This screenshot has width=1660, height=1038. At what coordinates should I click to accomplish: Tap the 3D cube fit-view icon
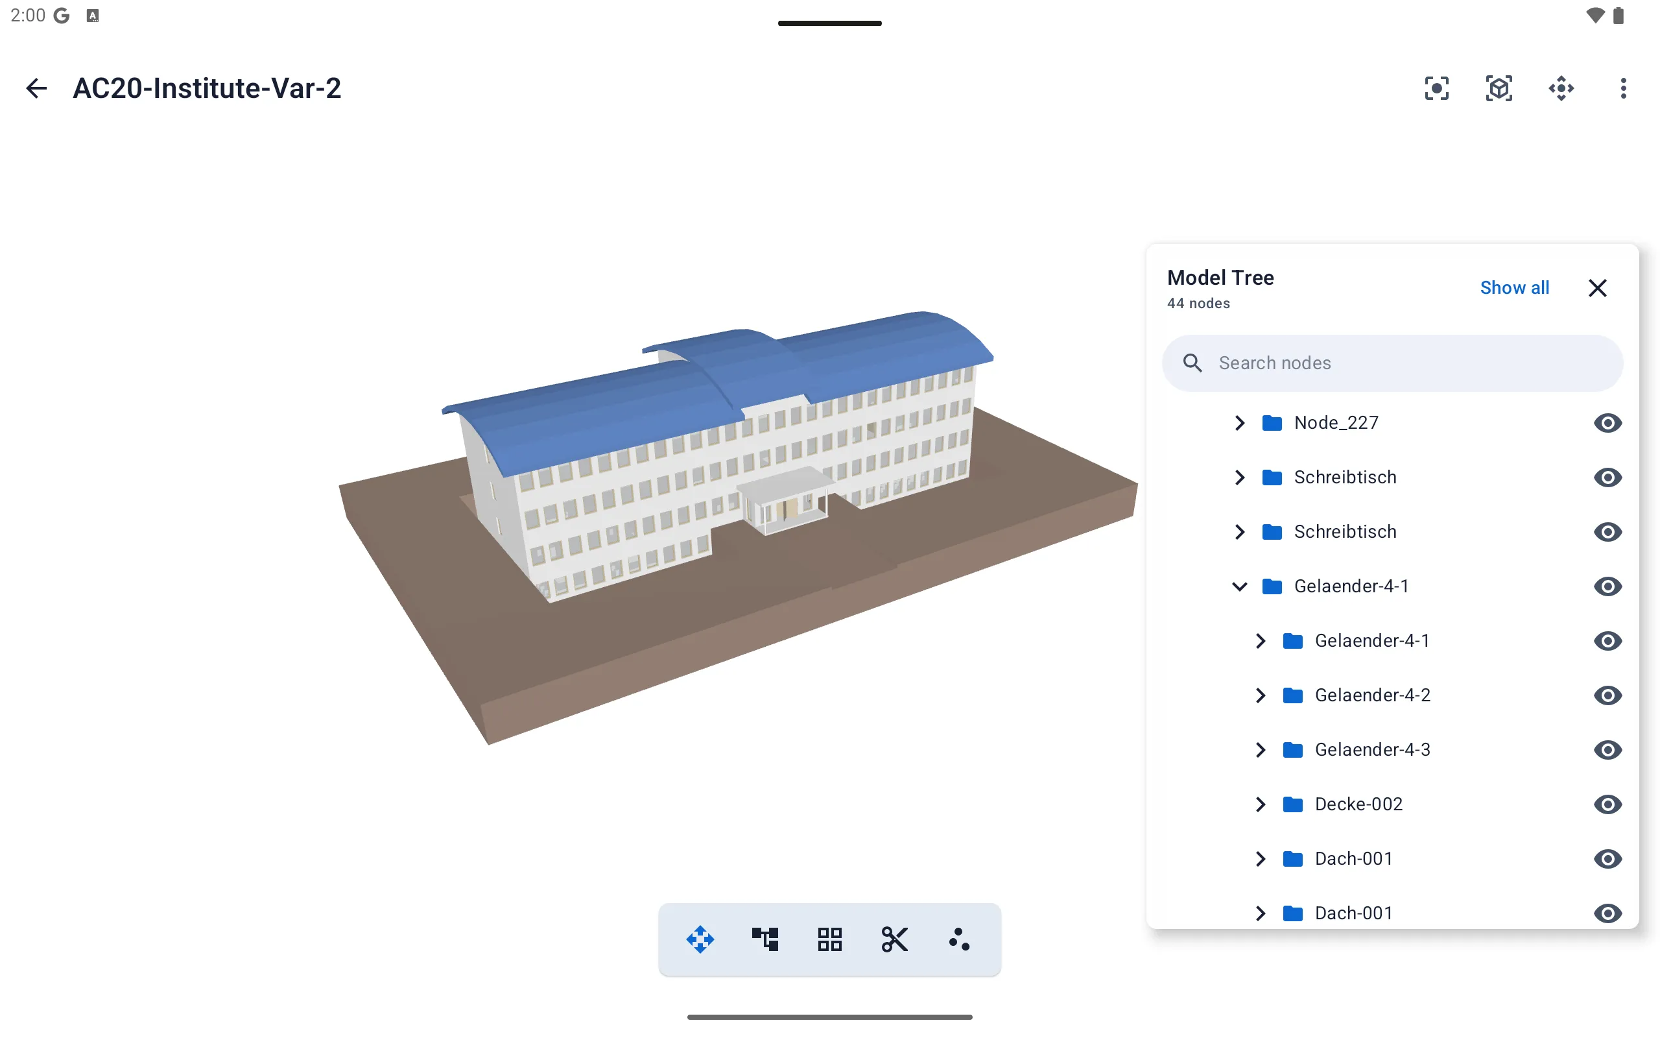[x=1499, y=88]
